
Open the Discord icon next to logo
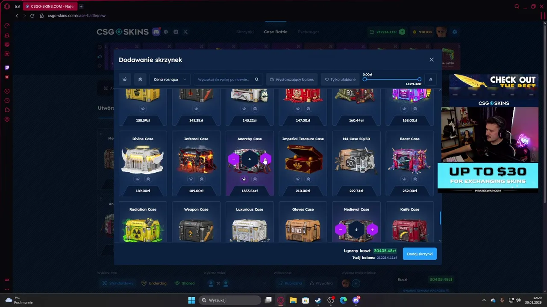pos(156,32)
